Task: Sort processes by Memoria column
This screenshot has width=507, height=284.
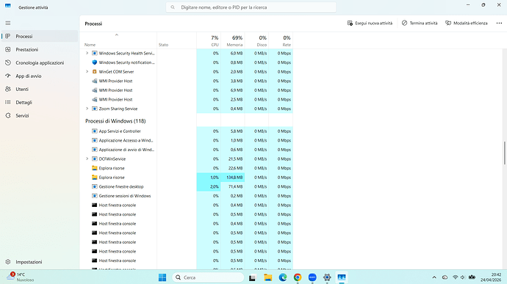Action: [x=233, y=40]
